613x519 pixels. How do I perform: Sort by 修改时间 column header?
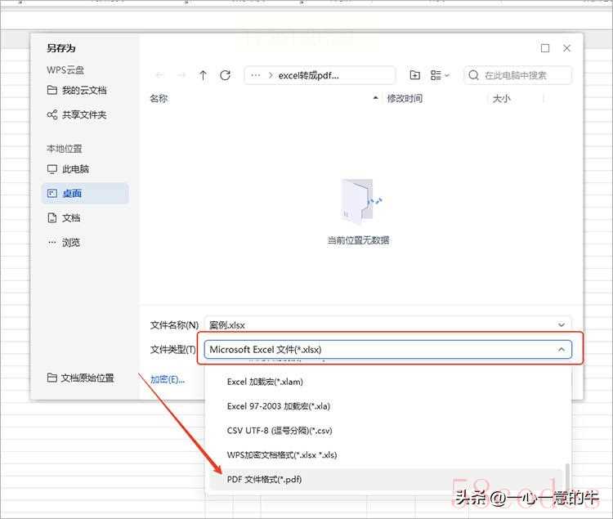[405, 98]
